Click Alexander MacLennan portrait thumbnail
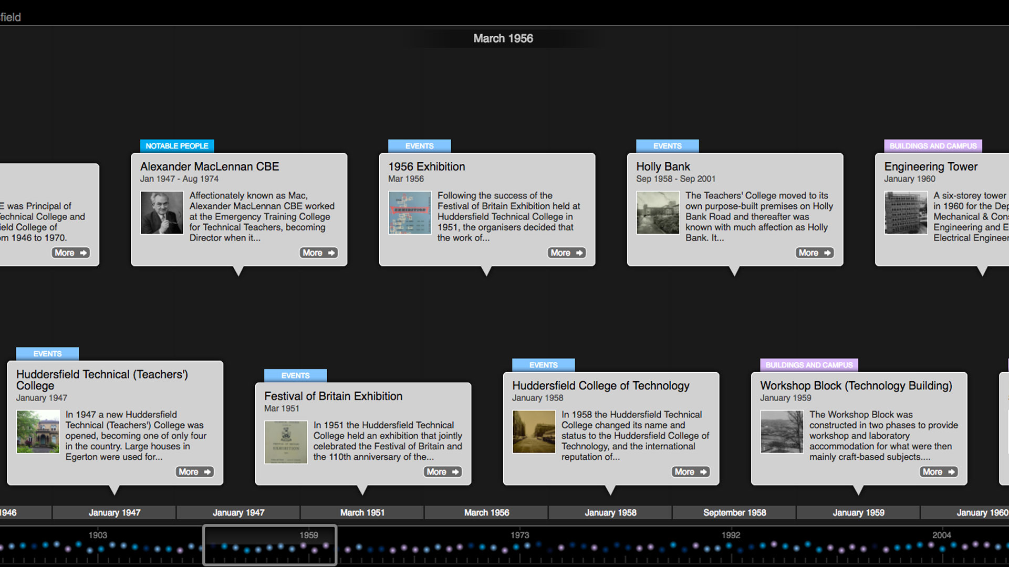The height and width of the screenshot is (567, 1009). (x=162, y=213)
